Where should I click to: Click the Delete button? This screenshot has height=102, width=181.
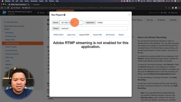point(174,20)
